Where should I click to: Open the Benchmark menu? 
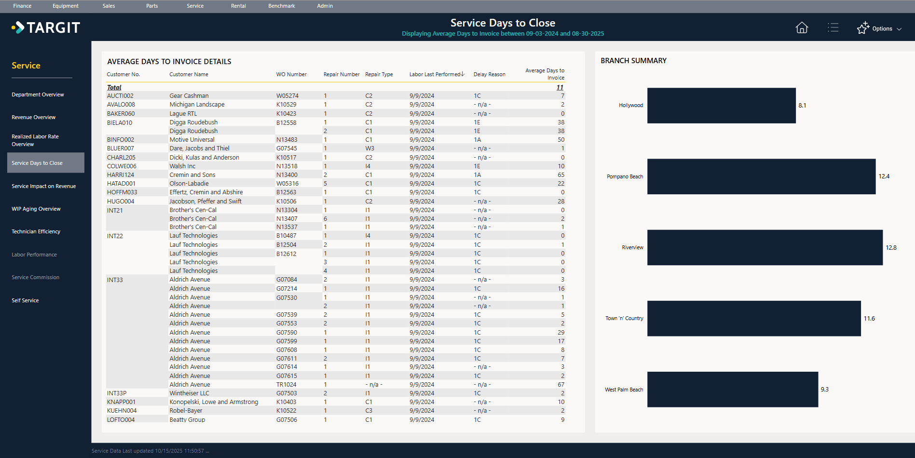pyautogui.click(x=281, y=6)
